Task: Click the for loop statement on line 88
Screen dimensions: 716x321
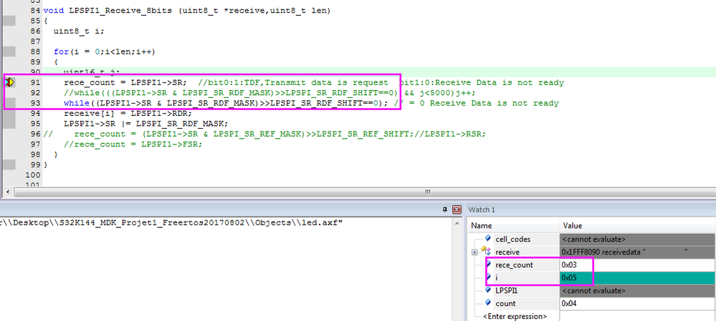Action: [105, 52]
